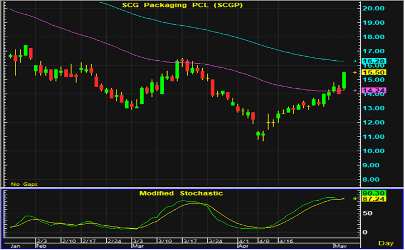The height and width of the screenshot is (250, 405).
Task: Select the magenta 14.24 moving average price tag
Action: click(x=373, y=91)
